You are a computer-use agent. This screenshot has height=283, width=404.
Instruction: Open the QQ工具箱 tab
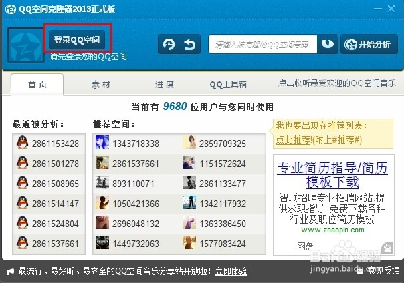tap(228, 84)
